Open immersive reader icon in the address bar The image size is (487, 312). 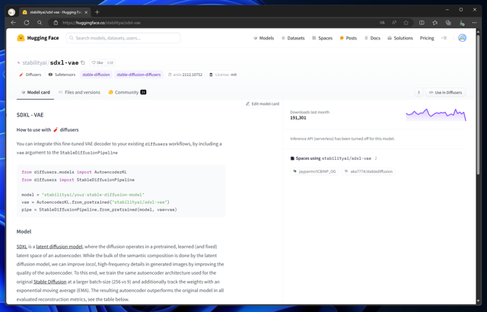[382, 23]
